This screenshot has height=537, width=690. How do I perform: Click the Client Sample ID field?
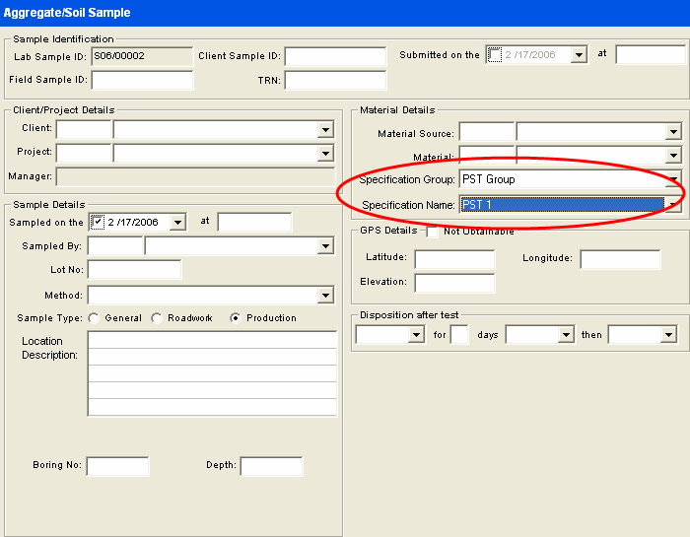pyautogui.click(x=335, y=56)
